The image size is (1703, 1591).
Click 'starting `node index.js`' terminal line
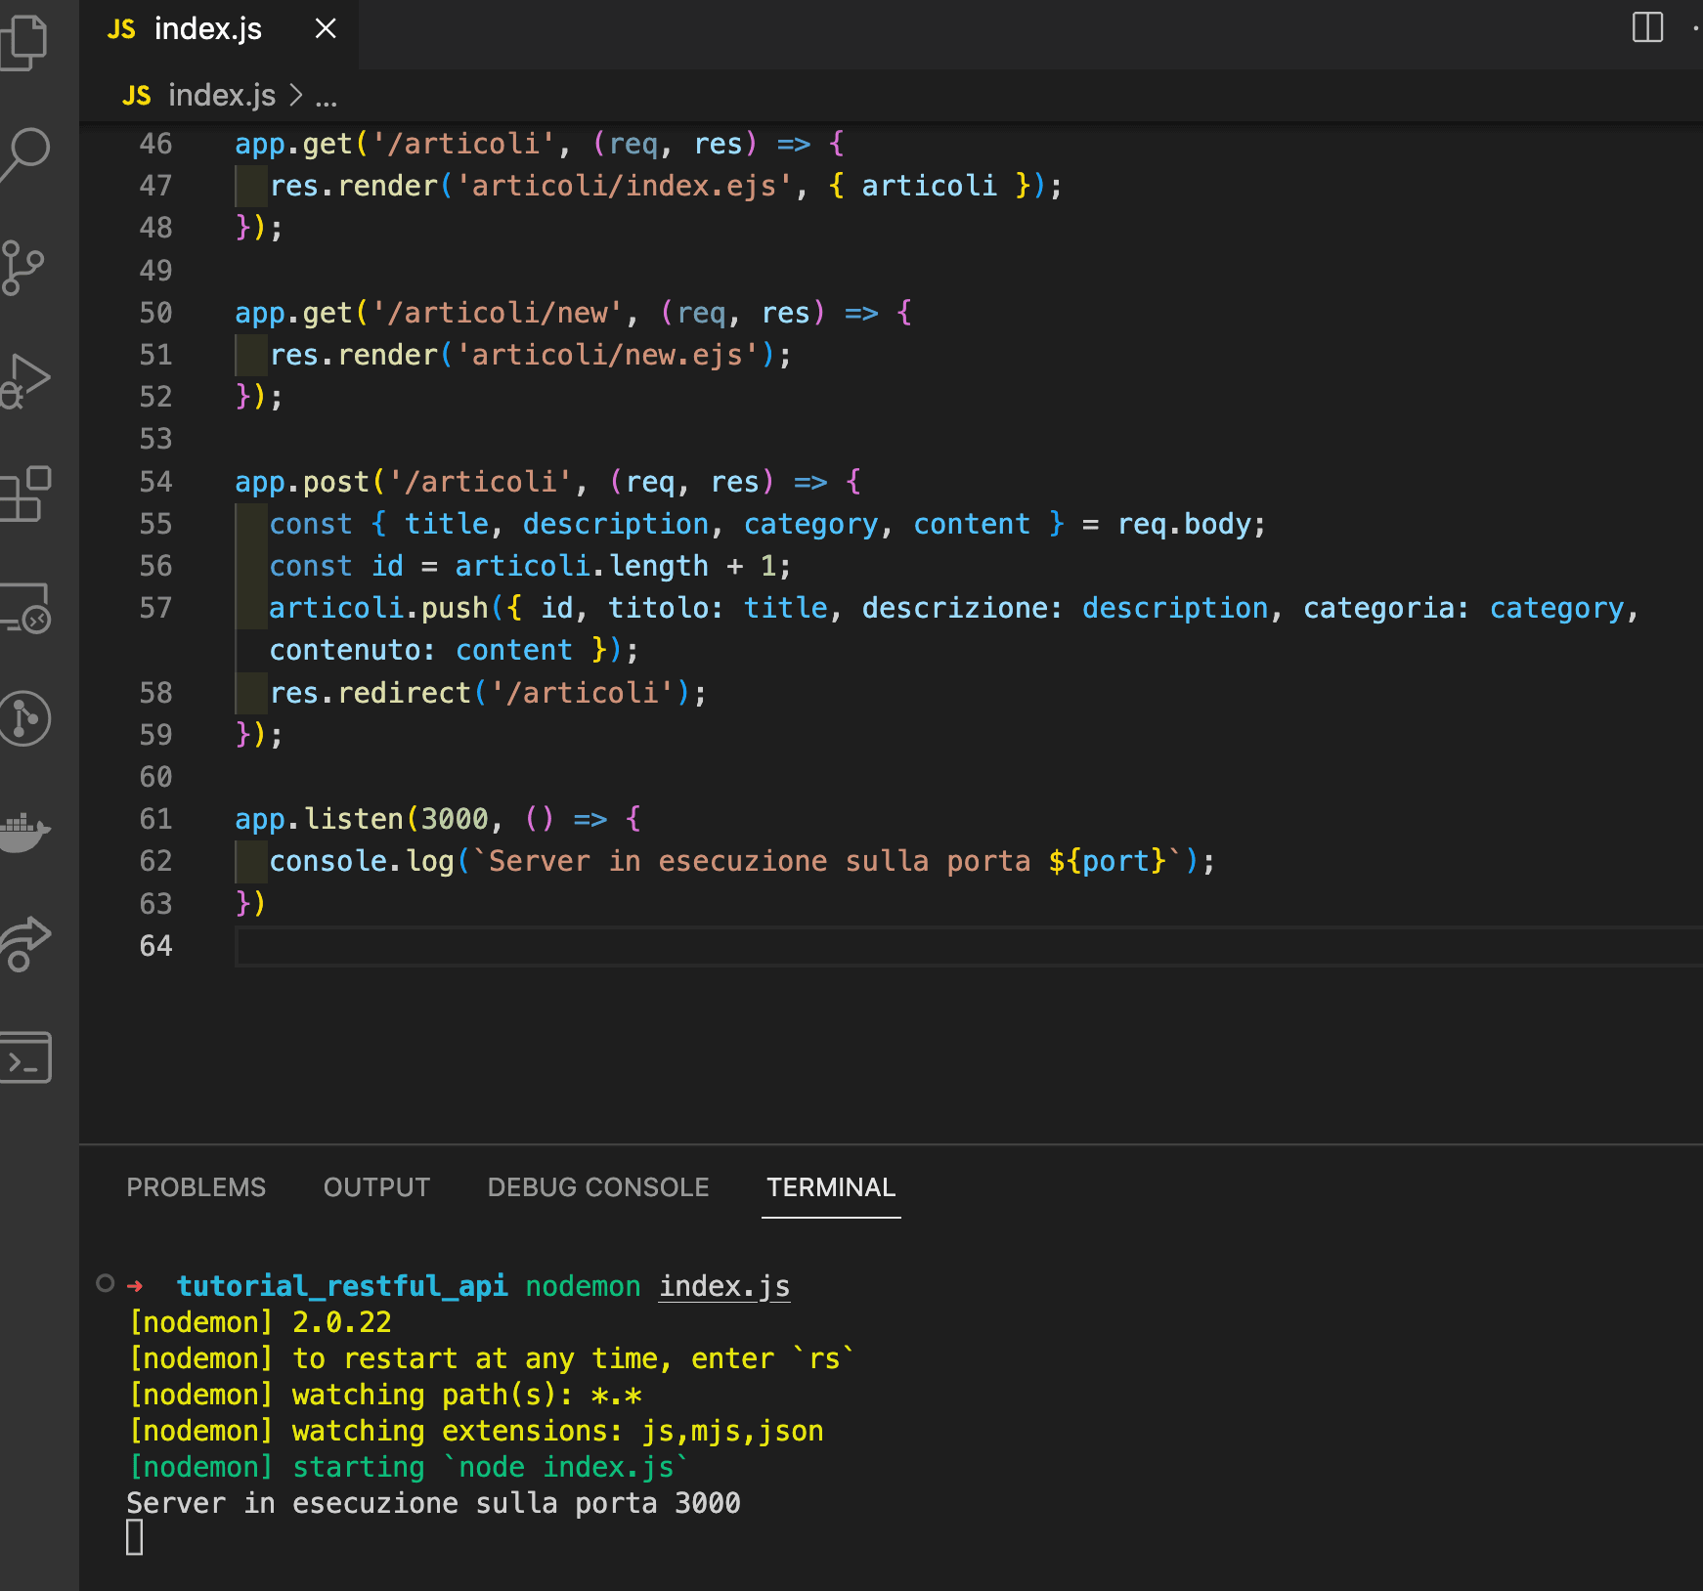click(491, 1468)
